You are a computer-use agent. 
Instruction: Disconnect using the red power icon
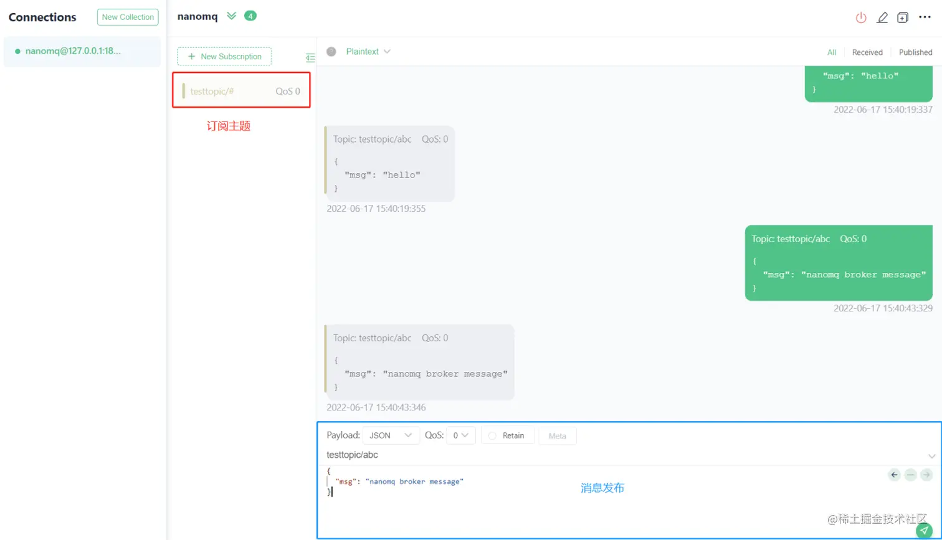tap(861, 17)
